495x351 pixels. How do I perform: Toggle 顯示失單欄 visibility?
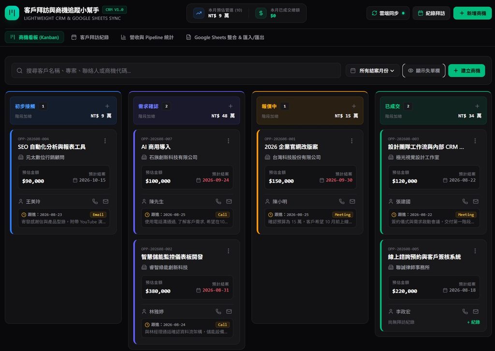click(x=424, y=71)
